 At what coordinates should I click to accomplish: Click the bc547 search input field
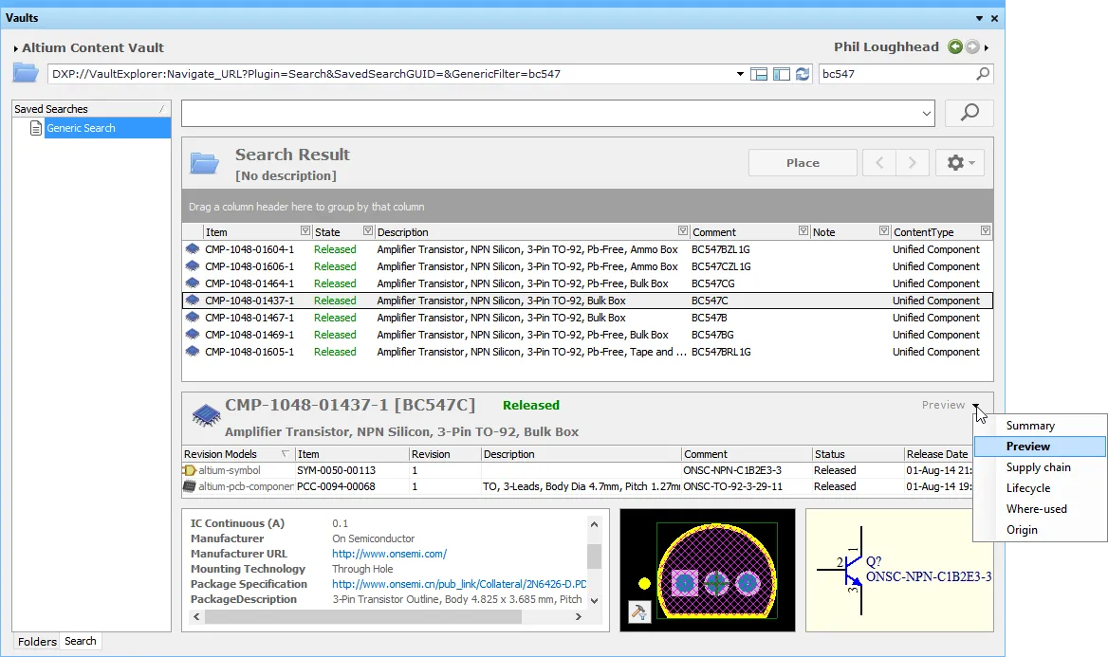point(896,73)
